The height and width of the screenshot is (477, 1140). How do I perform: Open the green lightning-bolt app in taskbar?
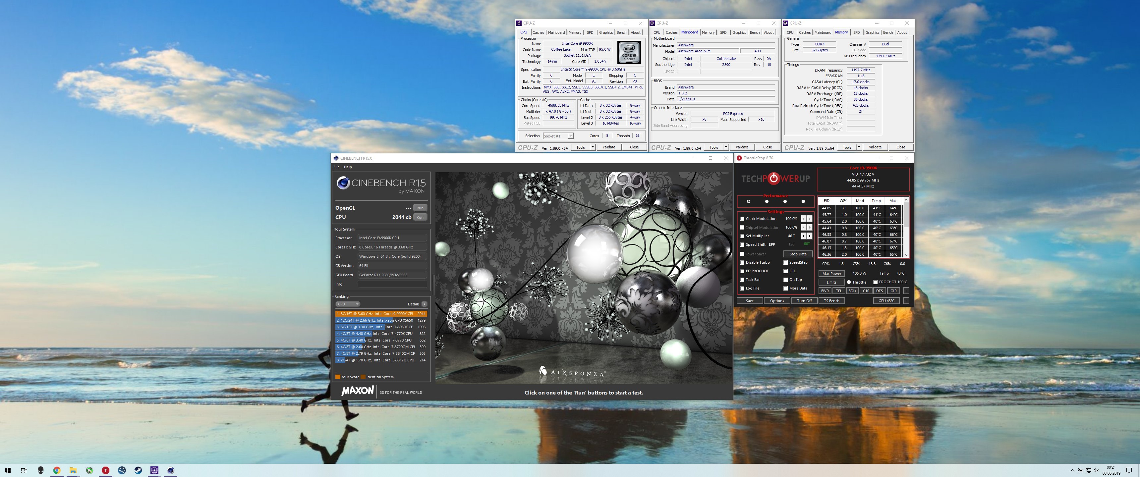point(89,470)
